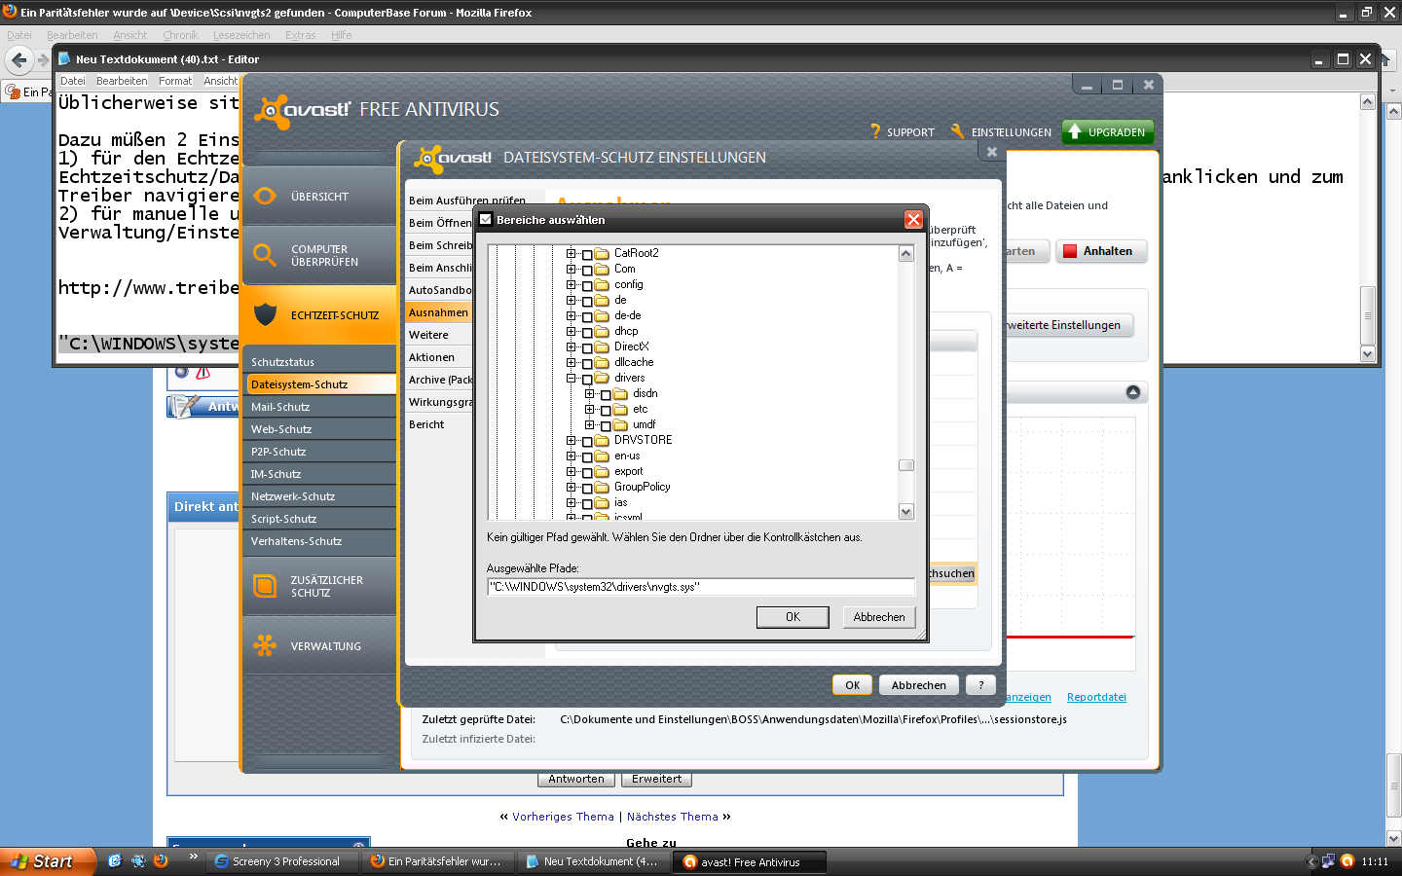Click the Upgraden green arrow icon

click(x=1075, y=131)
